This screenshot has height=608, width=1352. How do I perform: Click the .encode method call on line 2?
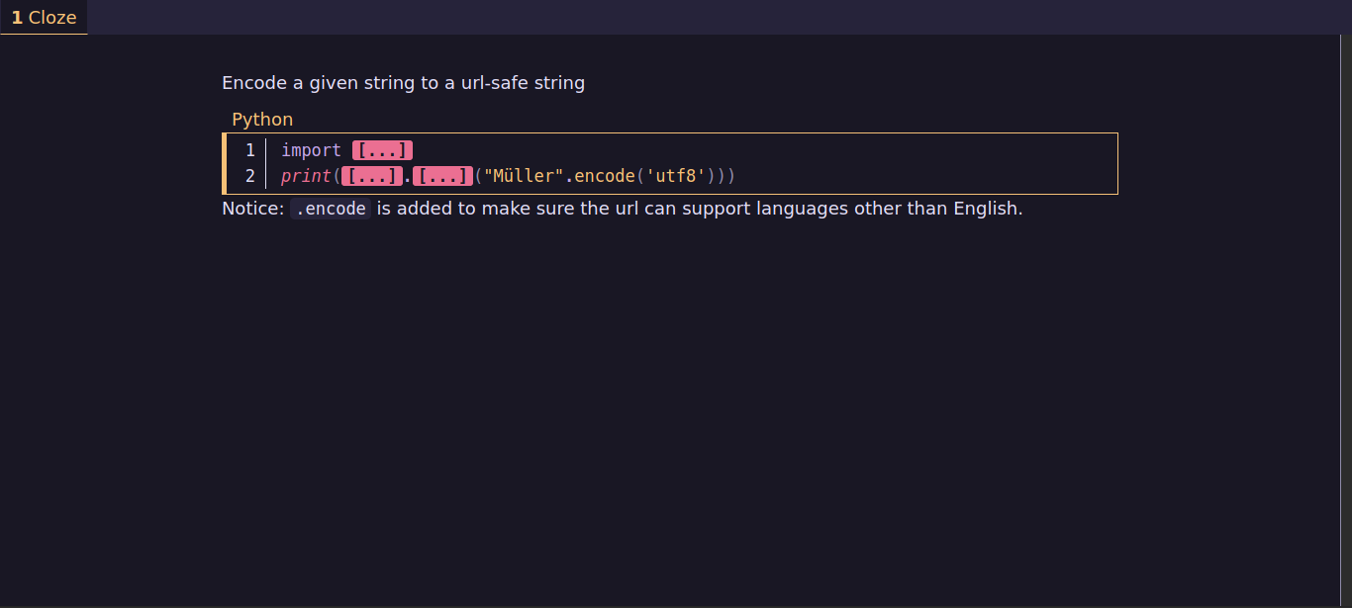click(604, 176)
